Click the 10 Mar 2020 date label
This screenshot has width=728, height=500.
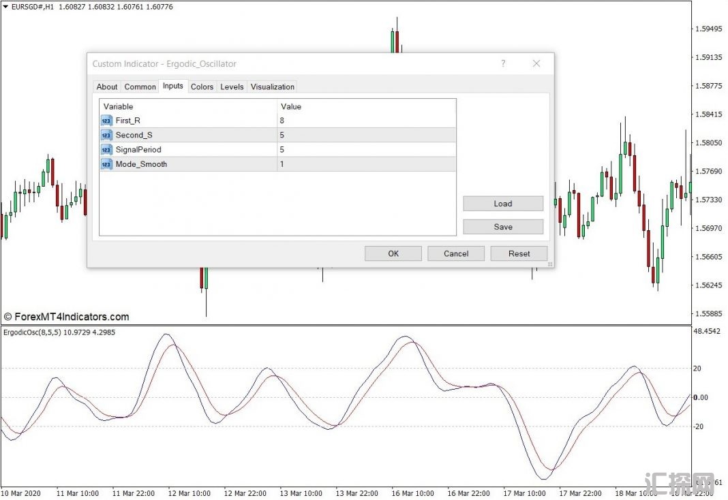pos(21,493)
